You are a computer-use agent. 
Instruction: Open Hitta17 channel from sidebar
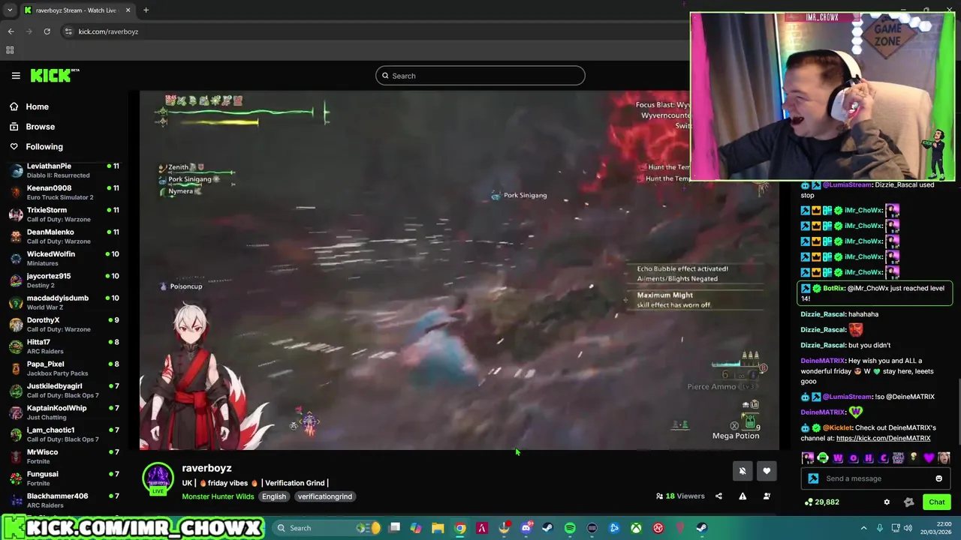click(x=64, y=346)
